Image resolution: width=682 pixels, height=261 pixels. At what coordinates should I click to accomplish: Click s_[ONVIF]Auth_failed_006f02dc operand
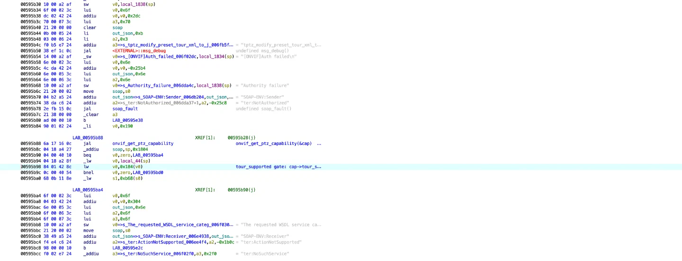161,56
